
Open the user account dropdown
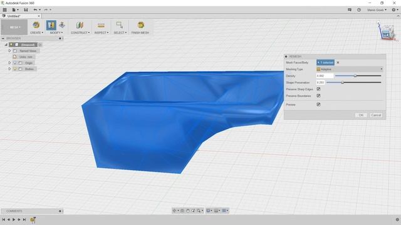tap(377, 10)
